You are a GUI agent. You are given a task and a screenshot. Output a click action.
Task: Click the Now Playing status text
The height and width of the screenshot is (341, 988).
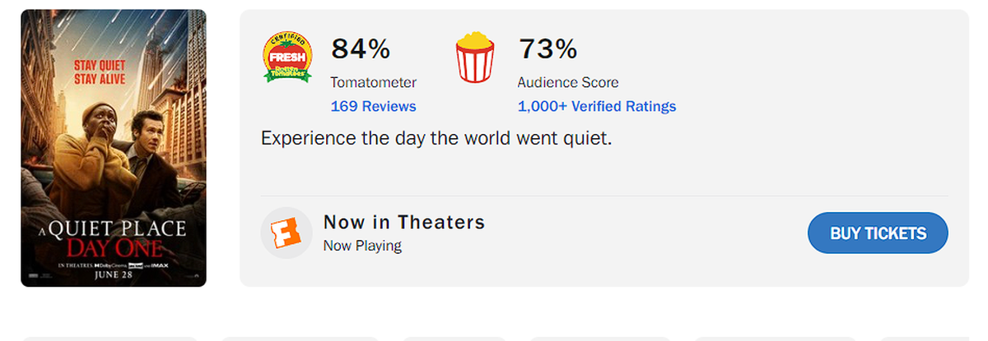[362, 245]
